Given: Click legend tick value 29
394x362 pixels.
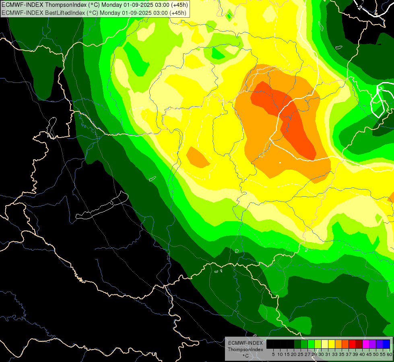Looking at the screenshot, I should click(x=314, y=354).
